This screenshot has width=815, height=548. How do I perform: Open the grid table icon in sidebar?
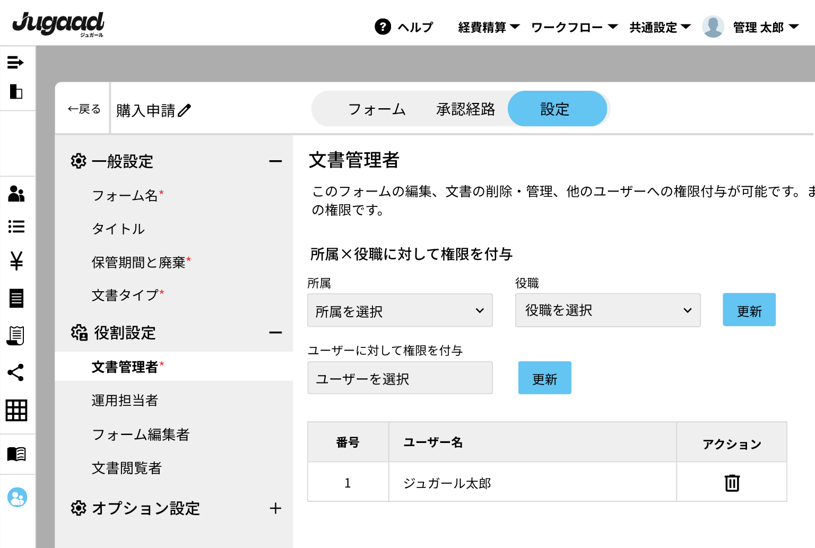(16, 410)
